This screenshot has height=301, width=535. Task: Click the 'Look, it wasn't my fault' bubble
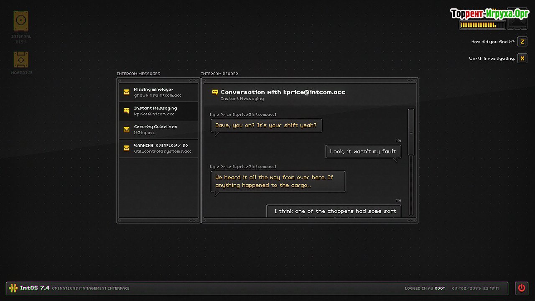363,151
